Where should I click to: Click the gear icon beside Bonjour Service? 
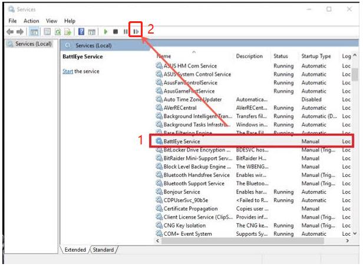pos(159,192)
